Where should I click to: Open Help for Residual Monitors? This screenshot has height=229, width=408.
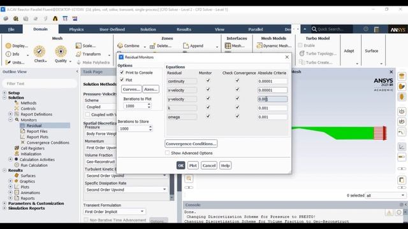pos(225,165)
